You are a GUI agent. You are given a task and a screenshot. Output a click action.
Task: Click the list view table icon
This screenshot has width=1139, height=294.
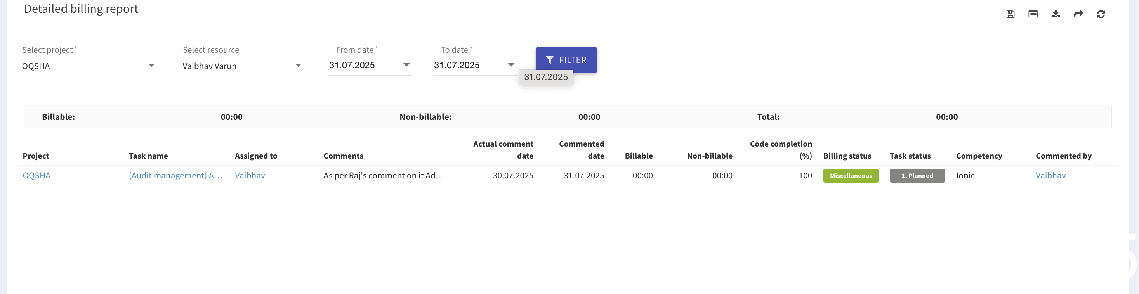pyautogui.click(x=1033, y=14)
